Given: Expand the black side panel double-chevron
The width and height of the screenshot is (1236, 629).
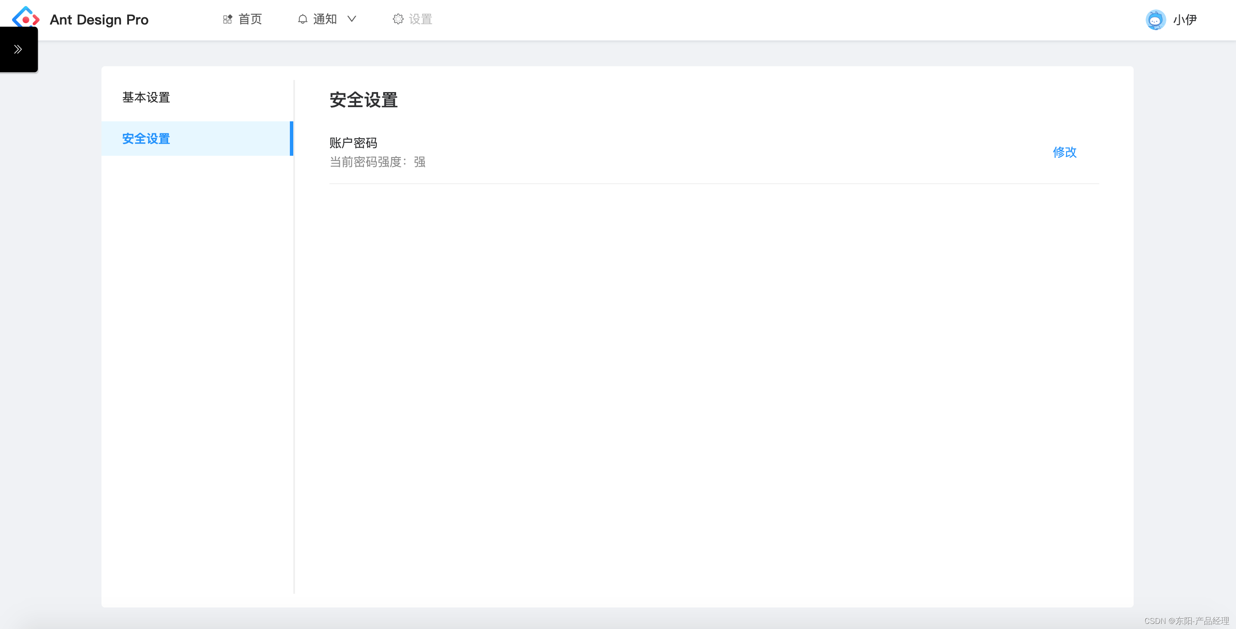Looking at the screenshot, I should [x=18, y=49].
